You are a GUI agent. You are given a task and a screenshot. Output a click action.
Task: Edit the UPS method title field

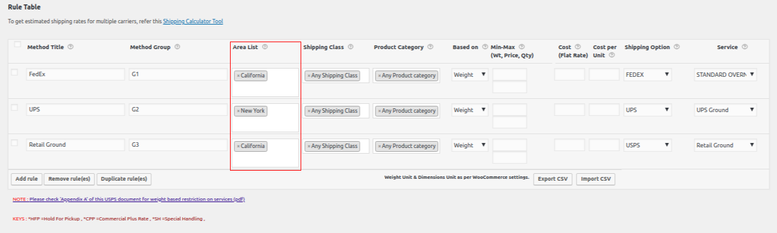click(x=76, y=110)
